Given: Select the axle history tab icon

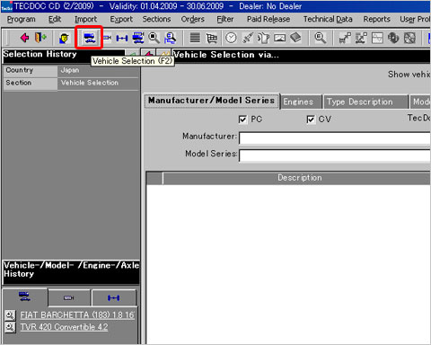Looking at the screenshot, I should [x=114, y=298].
